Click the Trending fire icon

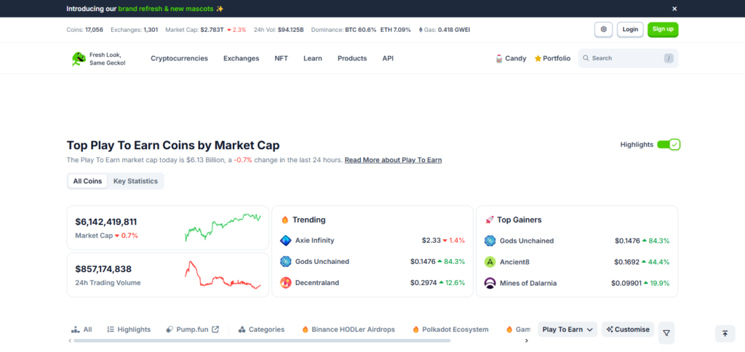coord(285,220)
